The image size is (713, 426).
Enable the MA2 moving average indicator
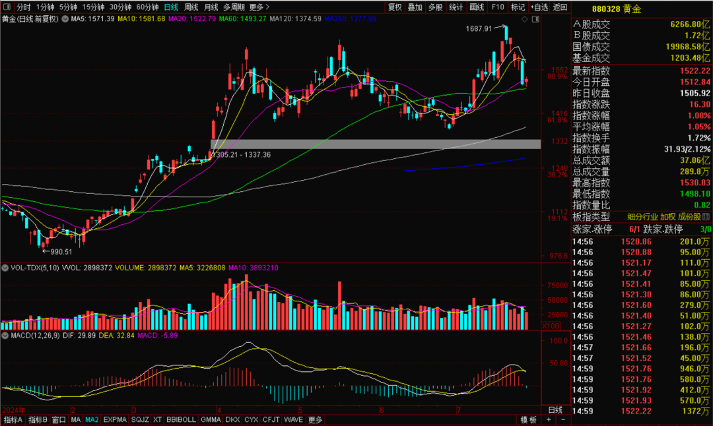click(92, 420)
